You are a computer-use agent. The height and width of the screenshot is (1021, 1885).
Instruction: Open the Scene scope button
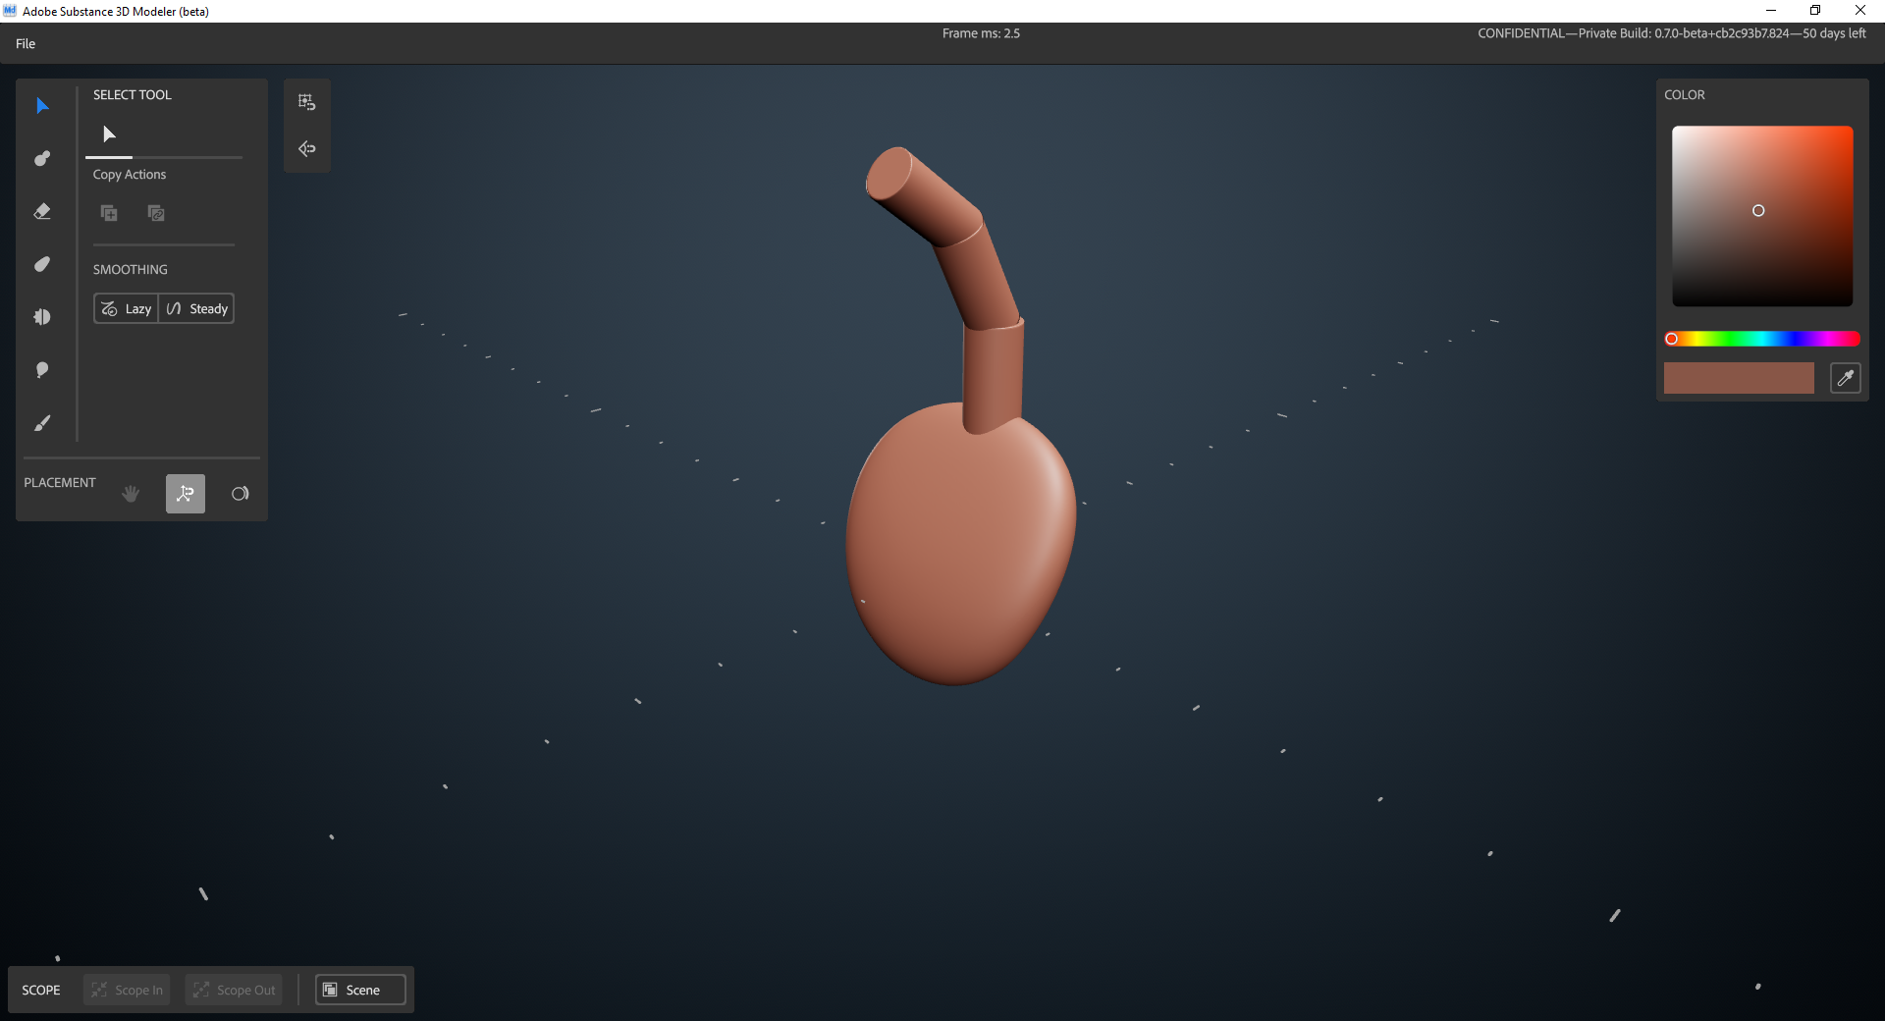360,990
